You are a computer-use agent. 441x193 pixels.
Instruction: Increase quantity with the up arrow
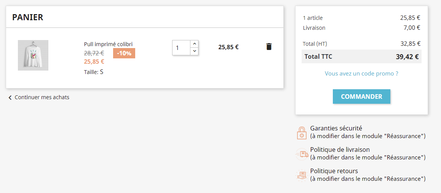click(x=194, y=44)
